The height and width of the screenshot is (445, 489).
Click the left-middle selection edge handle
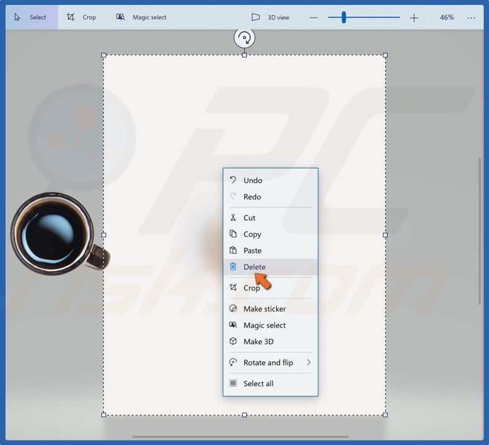[x=104, y=235]
